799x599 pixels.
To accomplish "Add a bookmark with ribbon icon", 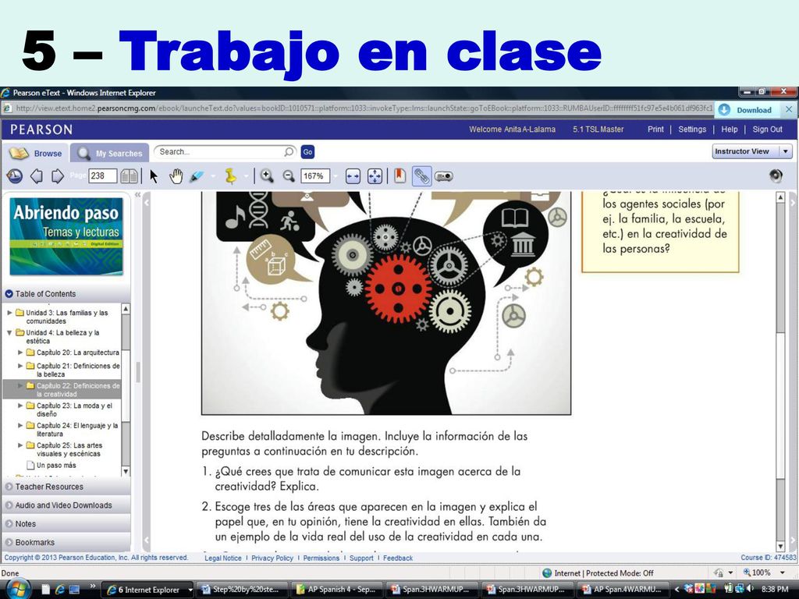I will tap(400, 176).
